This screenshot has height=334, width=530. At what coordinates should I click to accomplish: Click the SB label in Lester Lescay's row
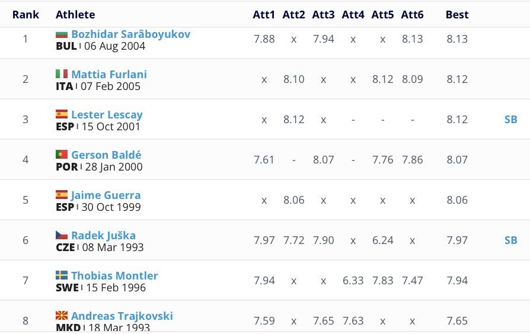coord(510,120)
